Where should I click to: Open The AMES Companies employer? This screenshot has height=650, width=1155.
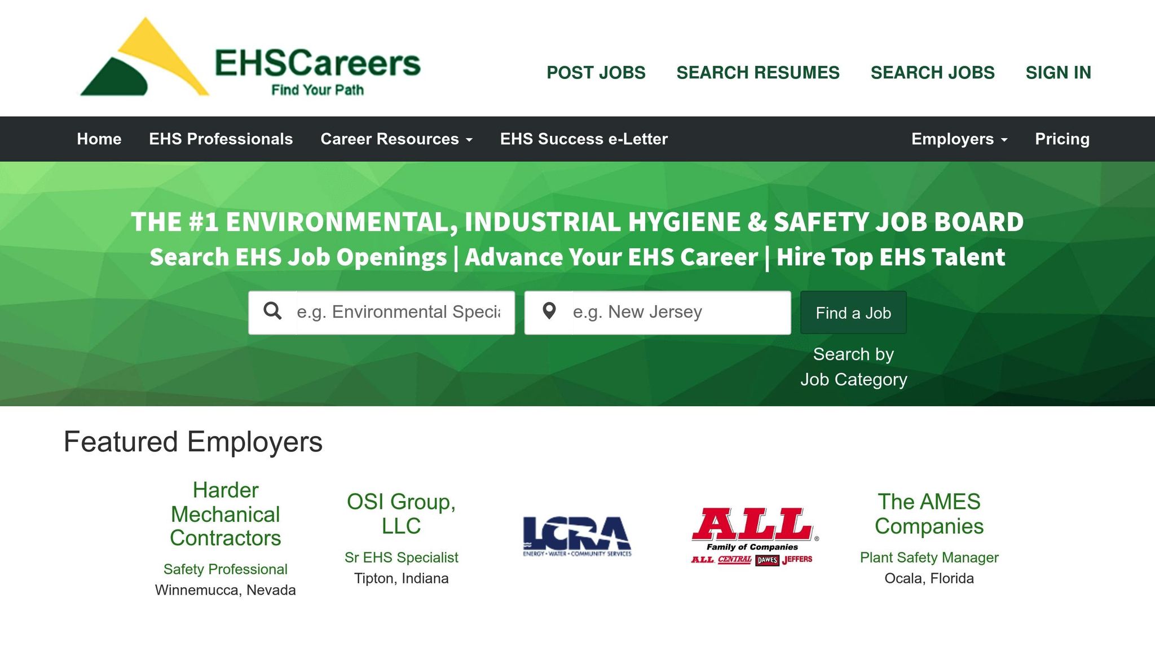pos(929,514)
